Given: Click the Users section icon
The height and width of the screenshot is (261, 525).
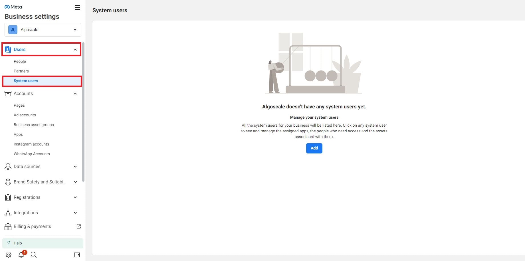Looking at the screenshot, I should click(8, 50).
